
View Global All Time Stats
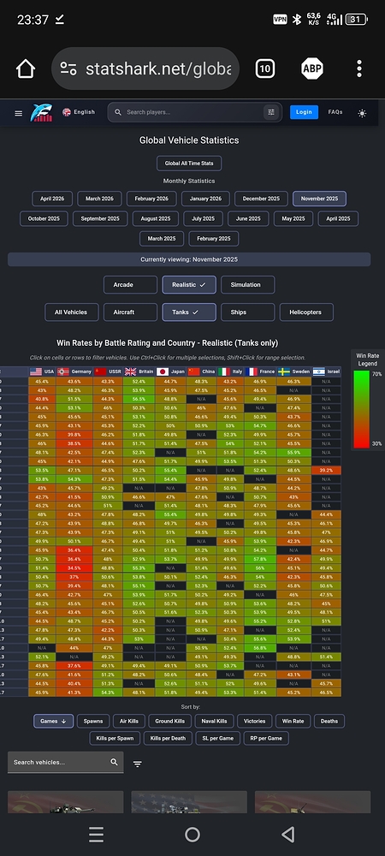click(189, 163)
